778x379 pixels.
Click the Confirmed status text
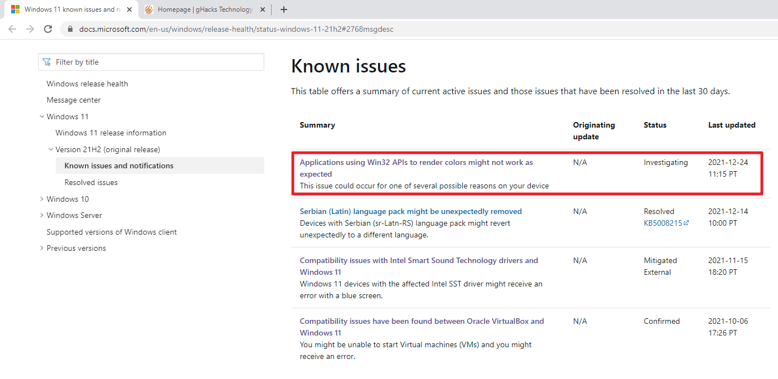pyautogui.click(x=661, y=321)
